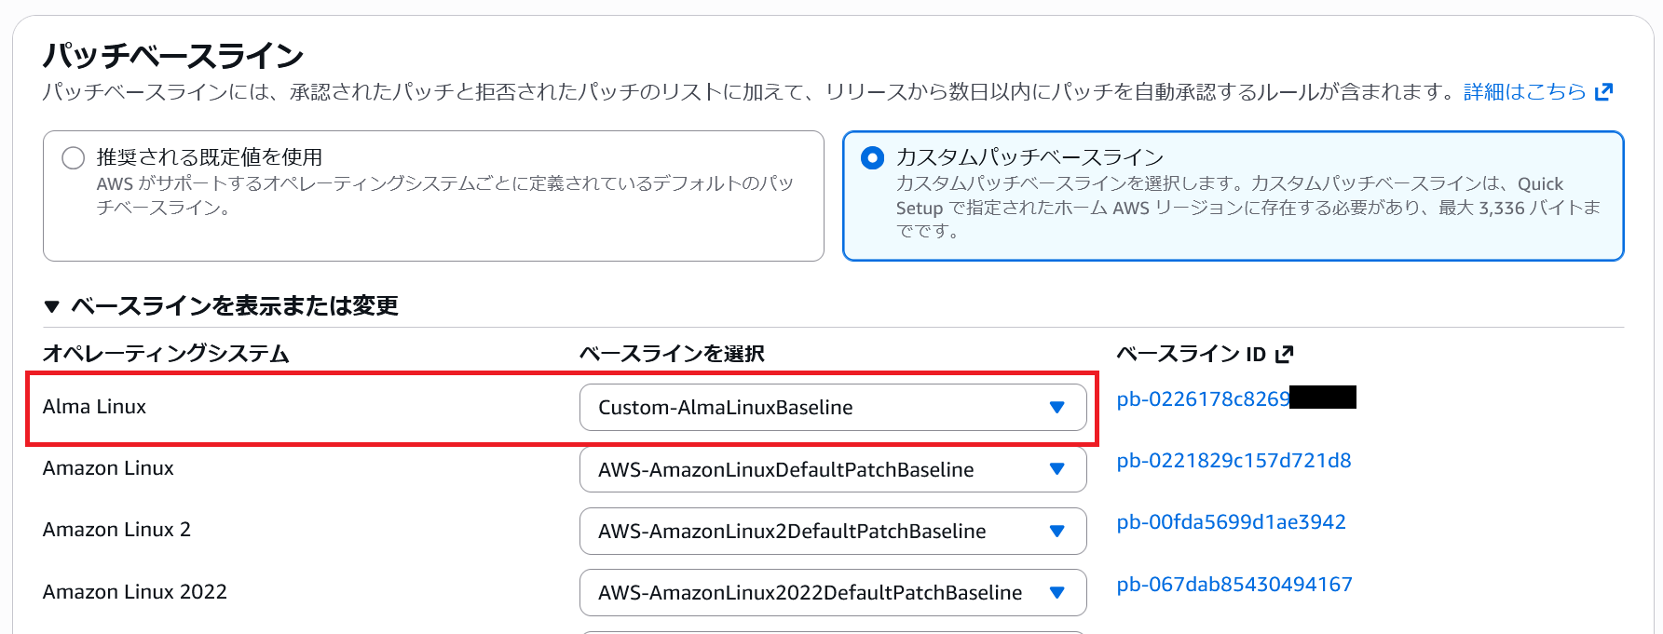Click the external link icon beside 詳細はこちら
This screenshot has width=1663, height=634.
pos(1603,92)
